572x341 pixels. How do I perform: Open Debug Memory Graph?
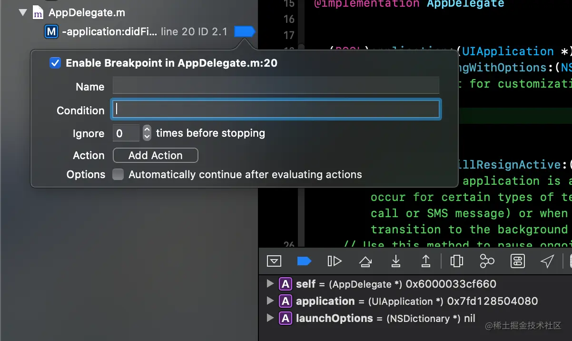[487, 261]
